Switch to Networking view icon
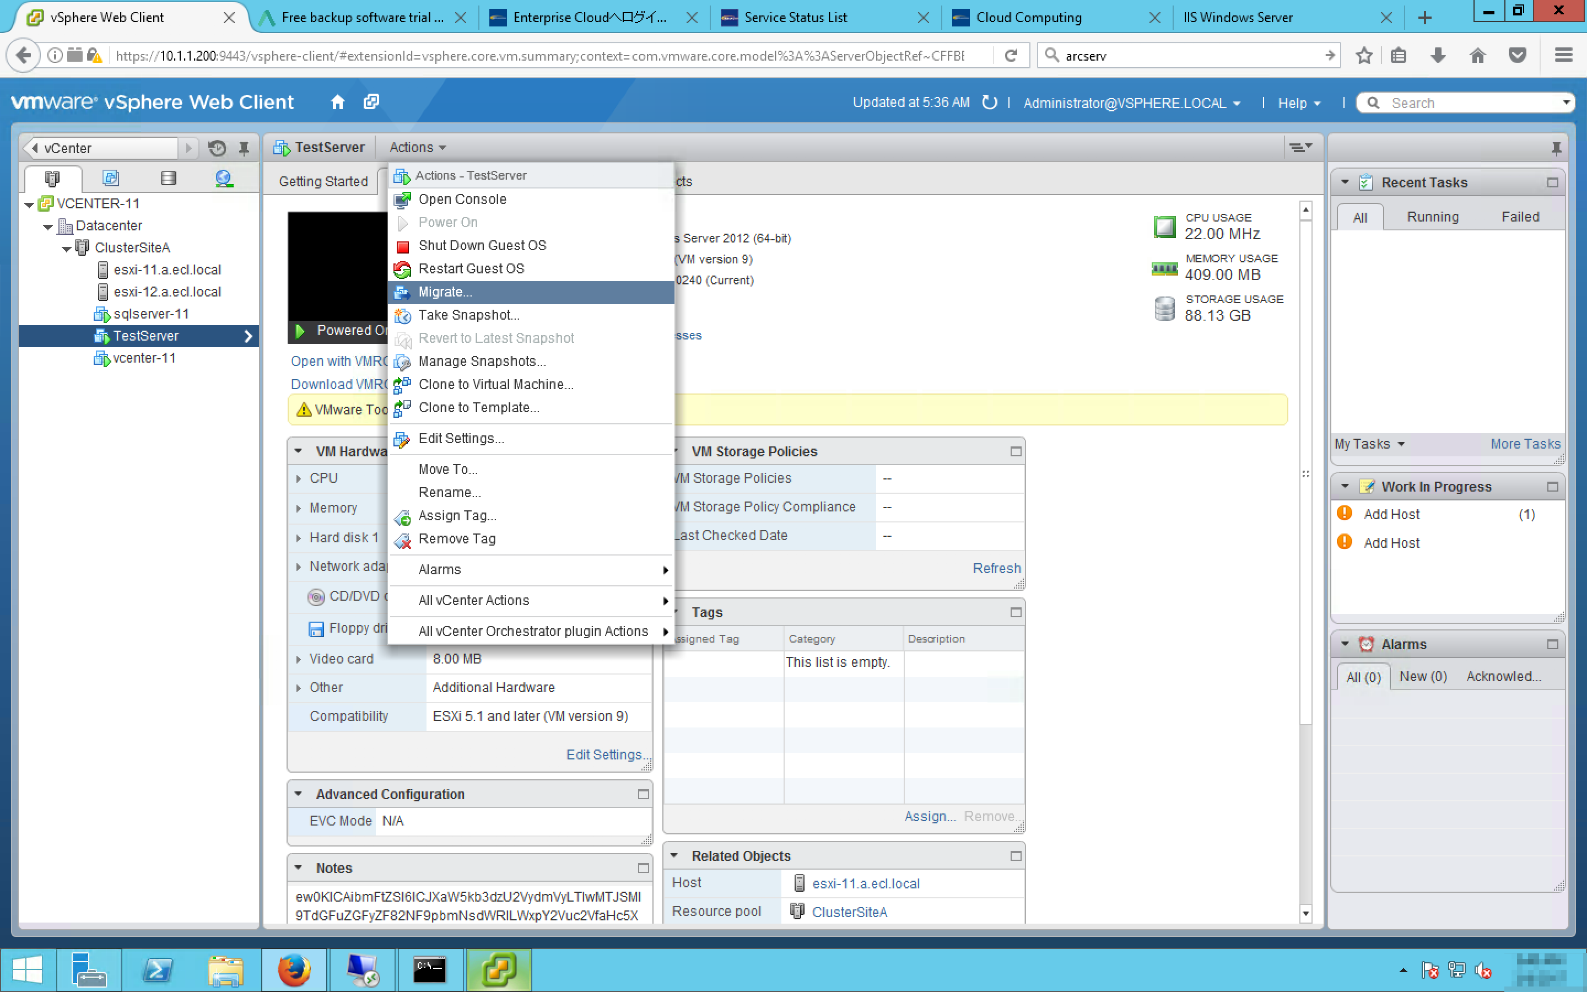The height and width of the screenshot is (992, 1587). 224,179
